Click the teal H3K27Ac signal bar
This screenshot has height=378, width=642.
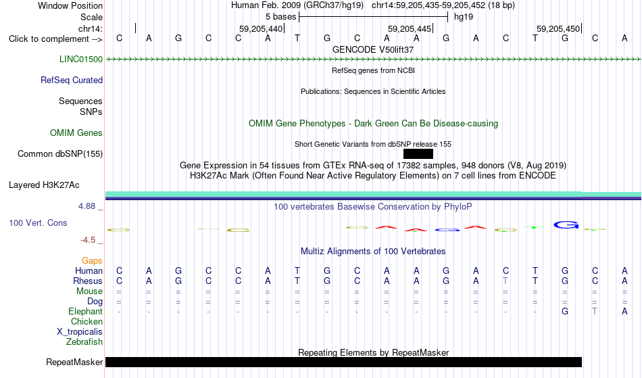[374, 194]
